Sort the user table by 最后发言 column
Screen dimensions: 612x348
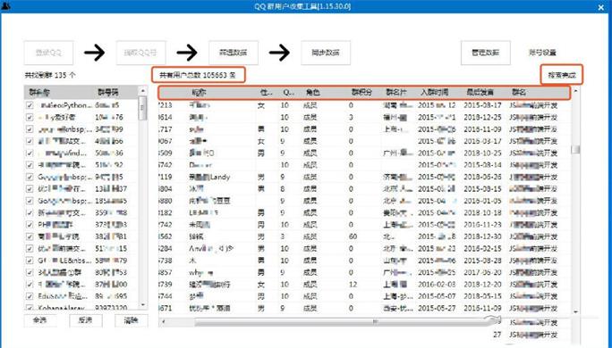[x=480, y=92]
